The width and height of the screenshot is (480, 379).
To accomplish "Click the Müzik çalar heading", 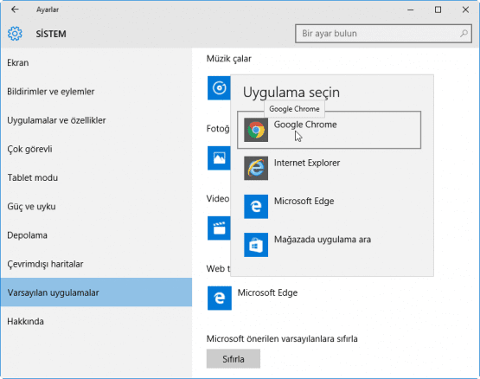I will pyautogui.click(x=229, y=59).
